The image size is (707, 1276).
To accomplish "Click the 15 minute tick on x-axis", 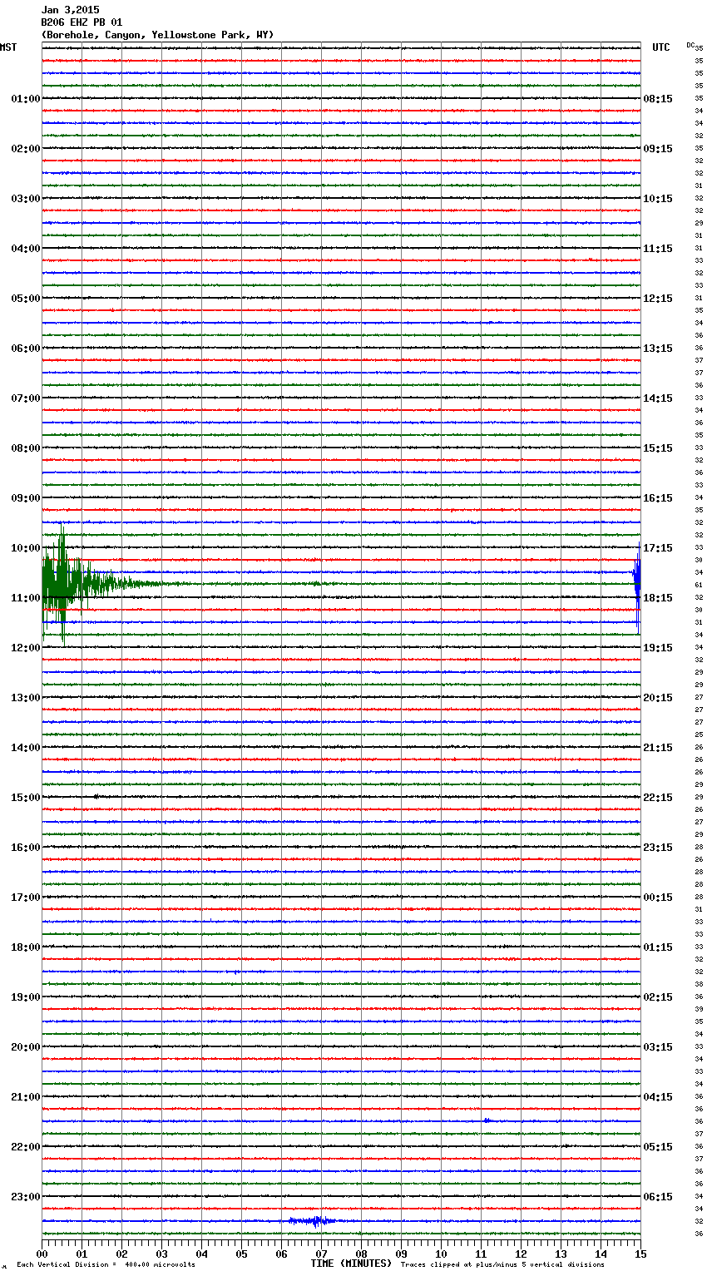I will click(640, 1254).
